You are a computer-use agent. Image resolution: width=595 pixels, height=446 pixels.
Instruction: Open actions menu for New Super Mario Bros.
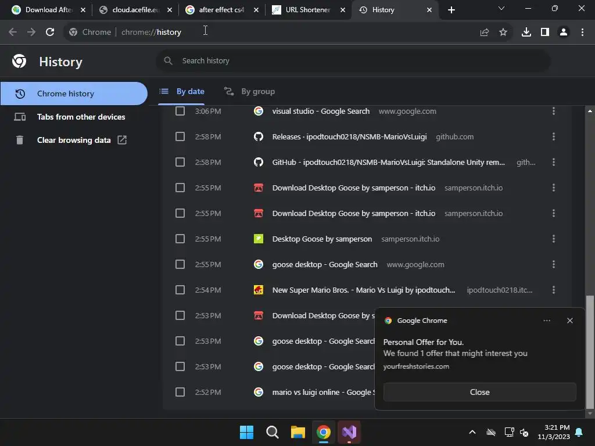[553, 290]
